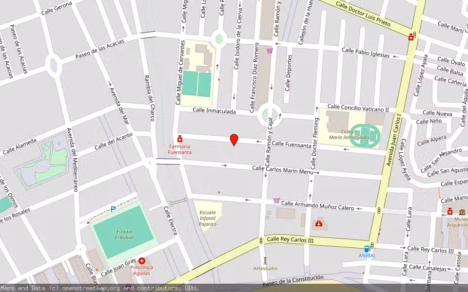Click the red map marker near Calle Fuensanta
The image size is (468, 292).
click(x=234, y=140)
